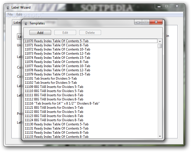Select 11072 Ready Index Table Of Contents 10-Tab
This screenshot has height=152, width=191.
91,49
